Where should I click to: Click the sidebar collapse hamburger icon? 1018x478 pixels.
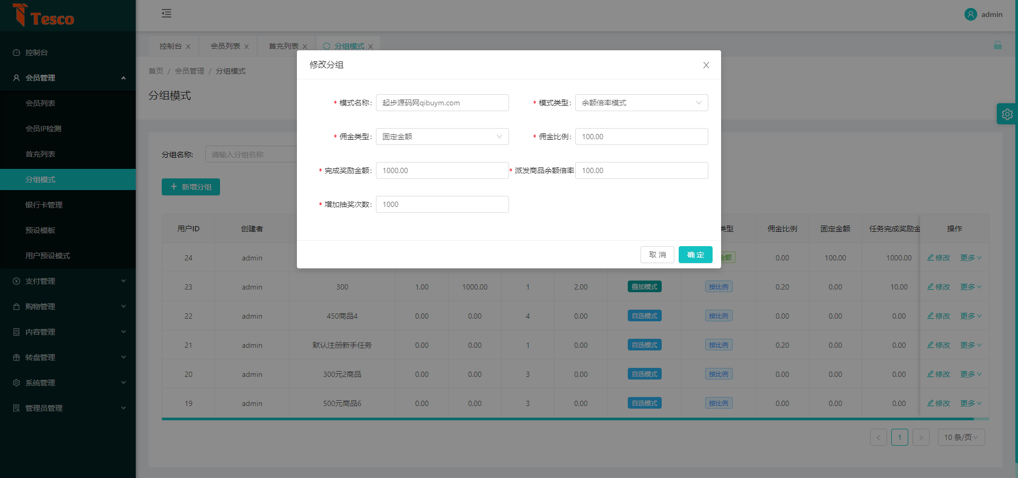pos(166,14)
